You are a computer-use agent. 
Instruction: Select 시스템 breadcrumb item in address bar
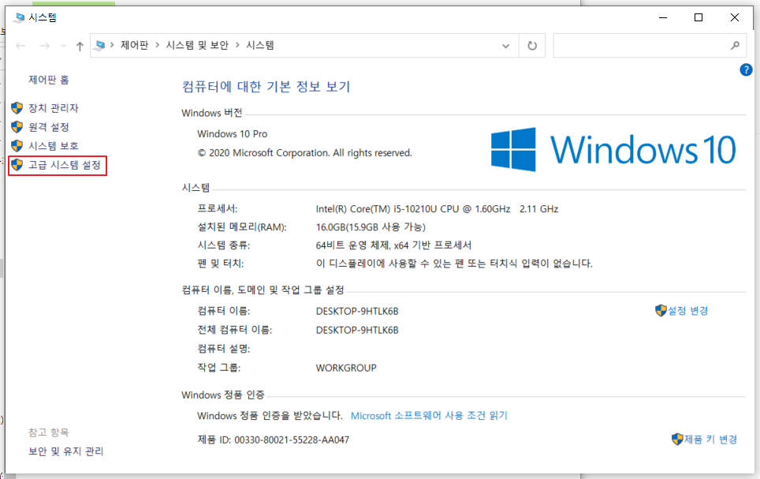260,45
